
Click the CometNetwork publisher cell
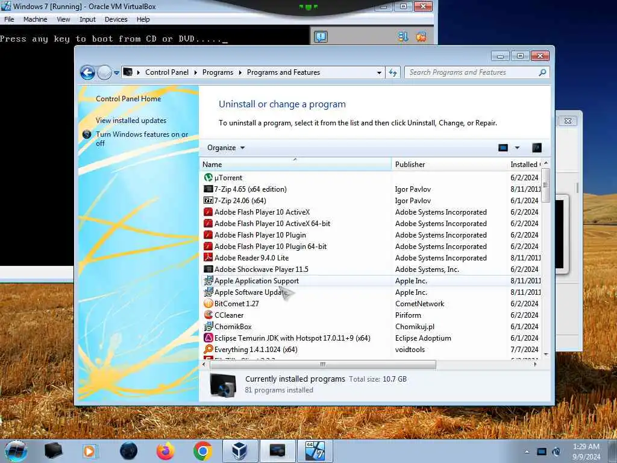[x=419, y=304]
